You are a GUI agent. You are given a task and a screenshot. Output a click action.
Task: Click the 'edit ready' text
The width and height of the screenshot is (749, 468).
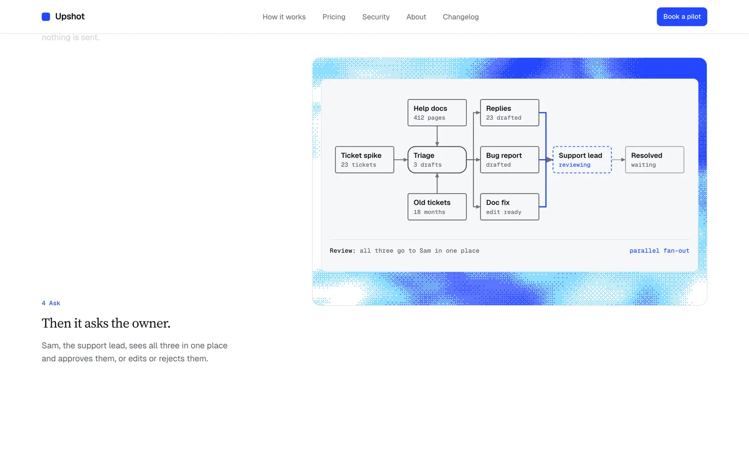point(504,212)
